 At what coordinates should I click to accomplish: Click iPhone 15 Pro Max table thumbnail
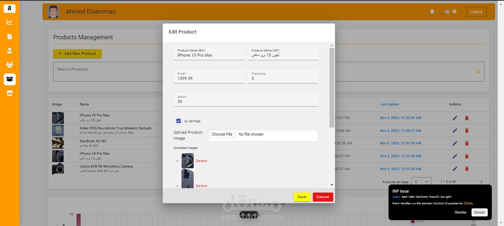[x=58, y=118]
